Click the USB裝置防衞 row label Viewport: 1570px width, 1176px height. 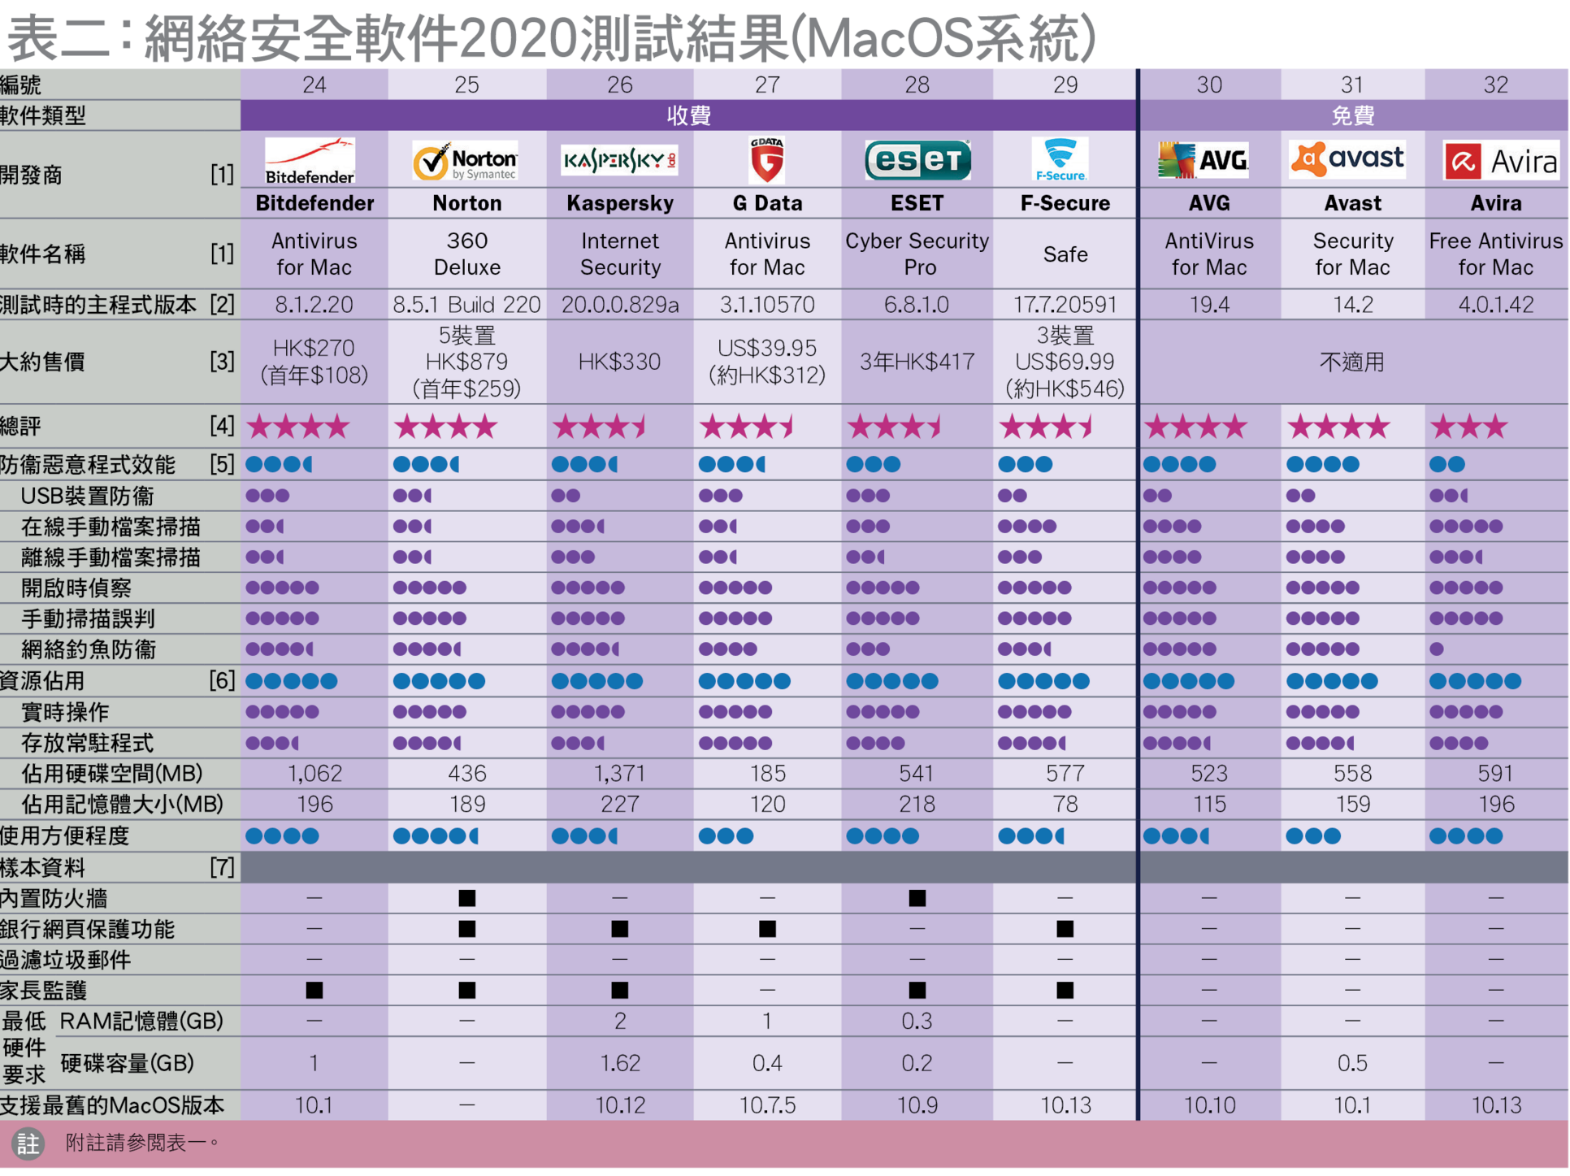[87, 496]
